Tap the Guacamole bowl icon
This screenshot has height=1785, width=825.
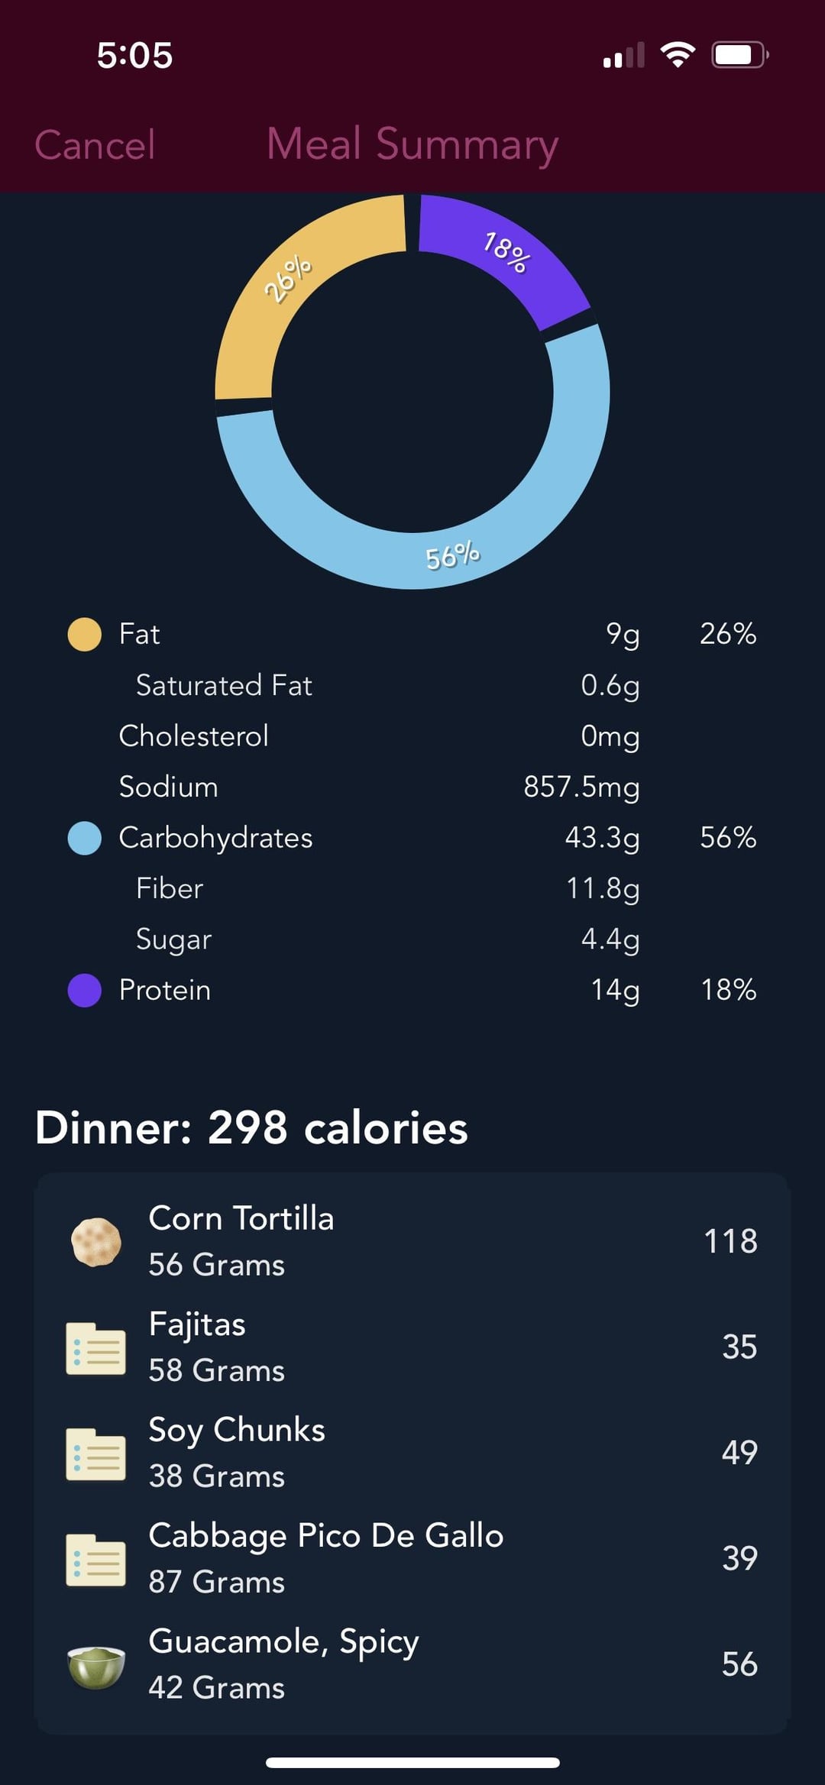tap(96, 1665)
